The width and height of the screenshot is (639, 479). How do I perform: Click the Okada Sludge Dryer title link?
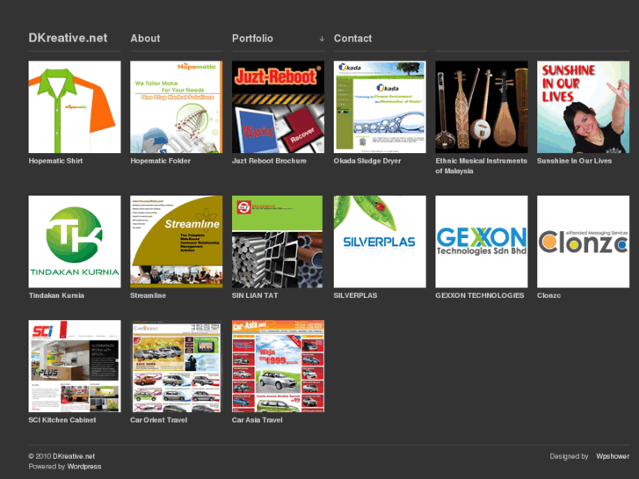pos(367,161)
